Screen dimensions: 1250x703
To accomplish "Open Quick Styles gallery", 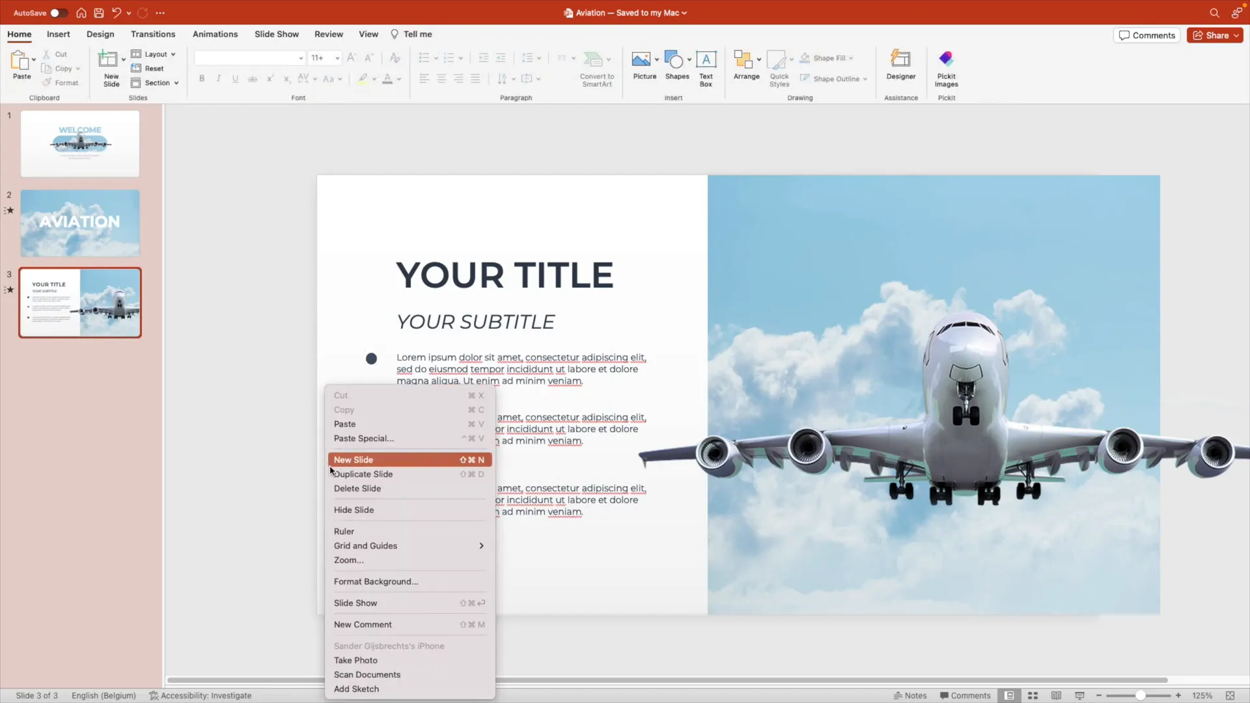I will pos(777,59).
